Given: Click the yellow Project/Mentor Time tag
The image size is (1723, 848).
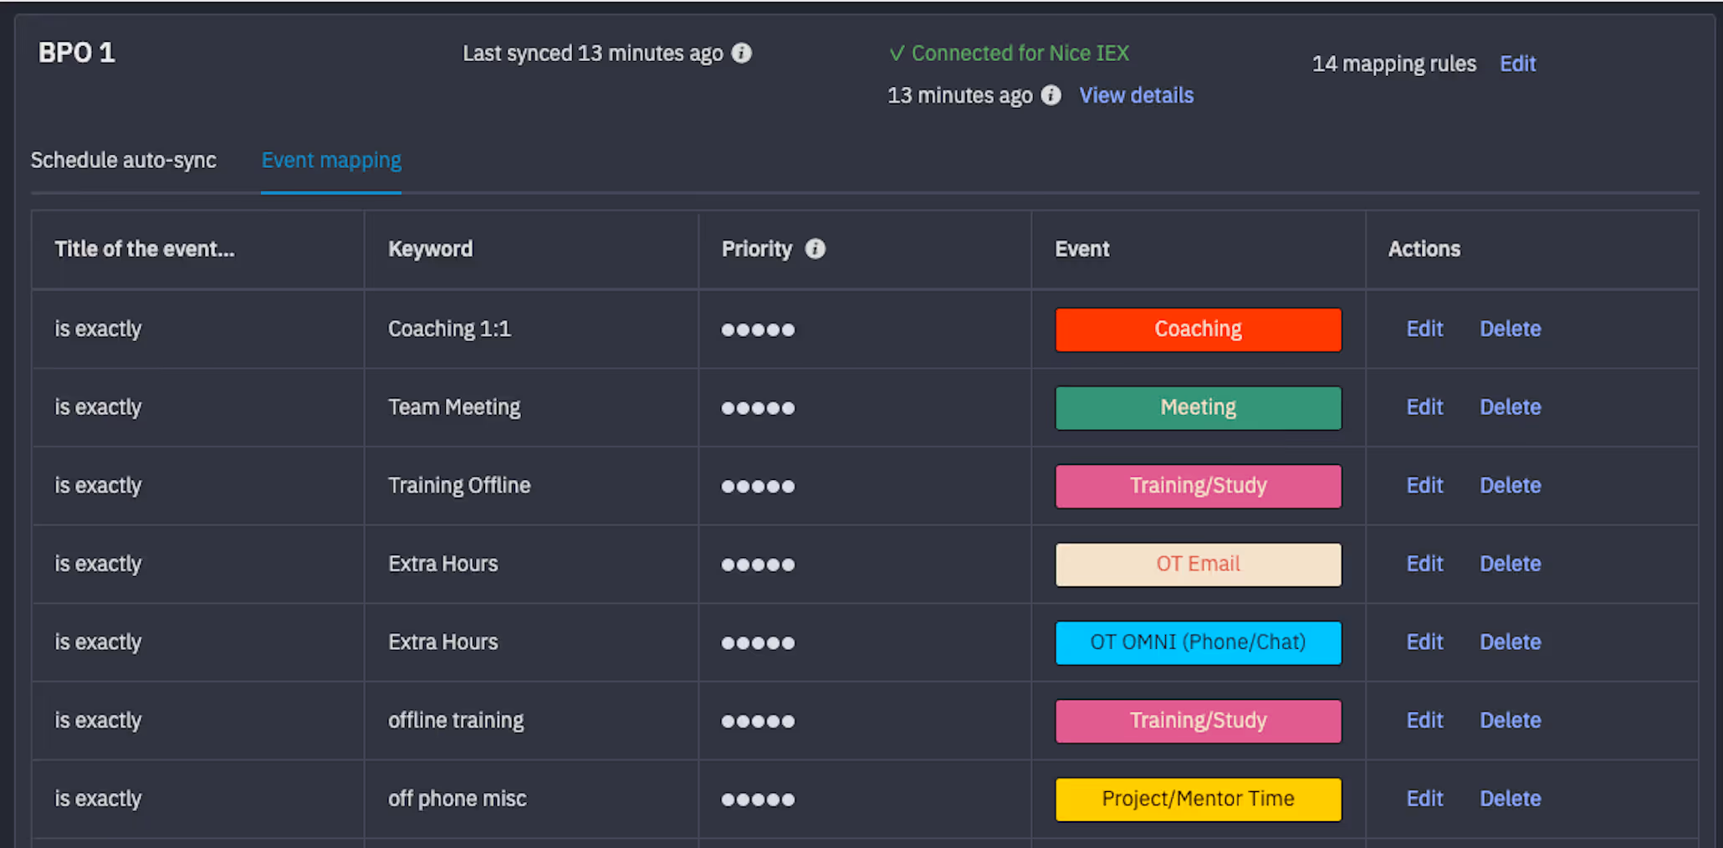Looking at the screenshot, I should click(1199, 799).
